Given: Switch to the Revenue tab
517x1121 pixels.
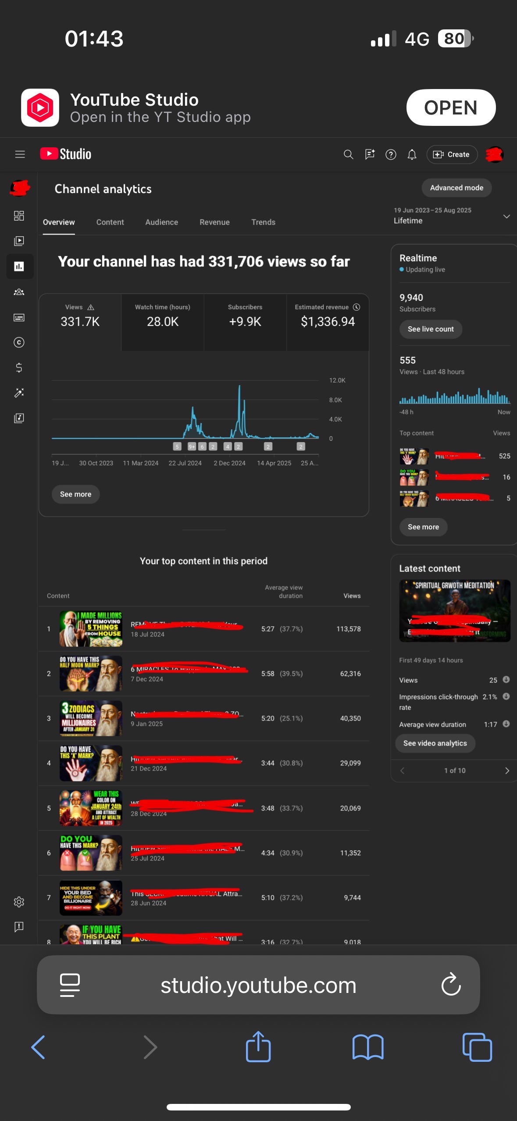Looking at the screenshot, I should click(x=214, y=222).
